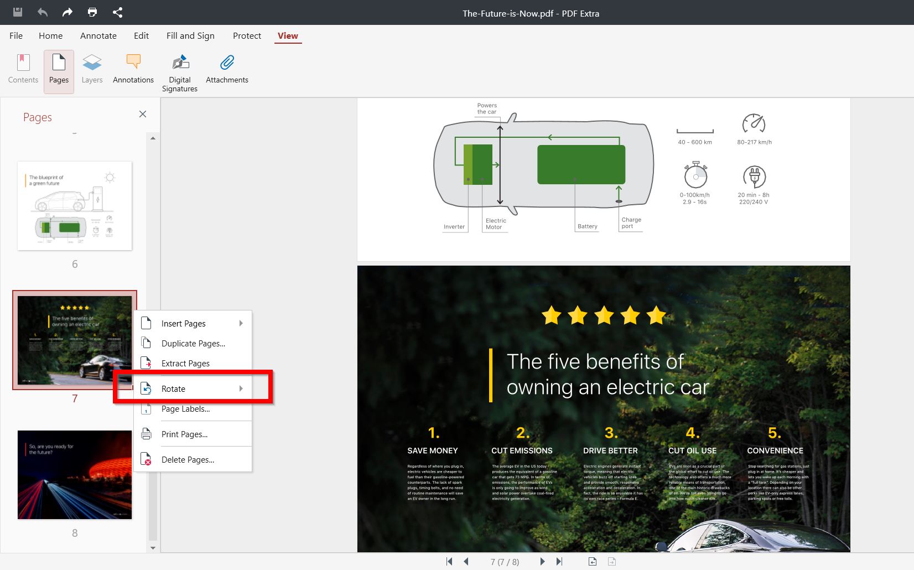Toggle the Pages panel button
Screen dimensions: 914x570
coord(59,71)
